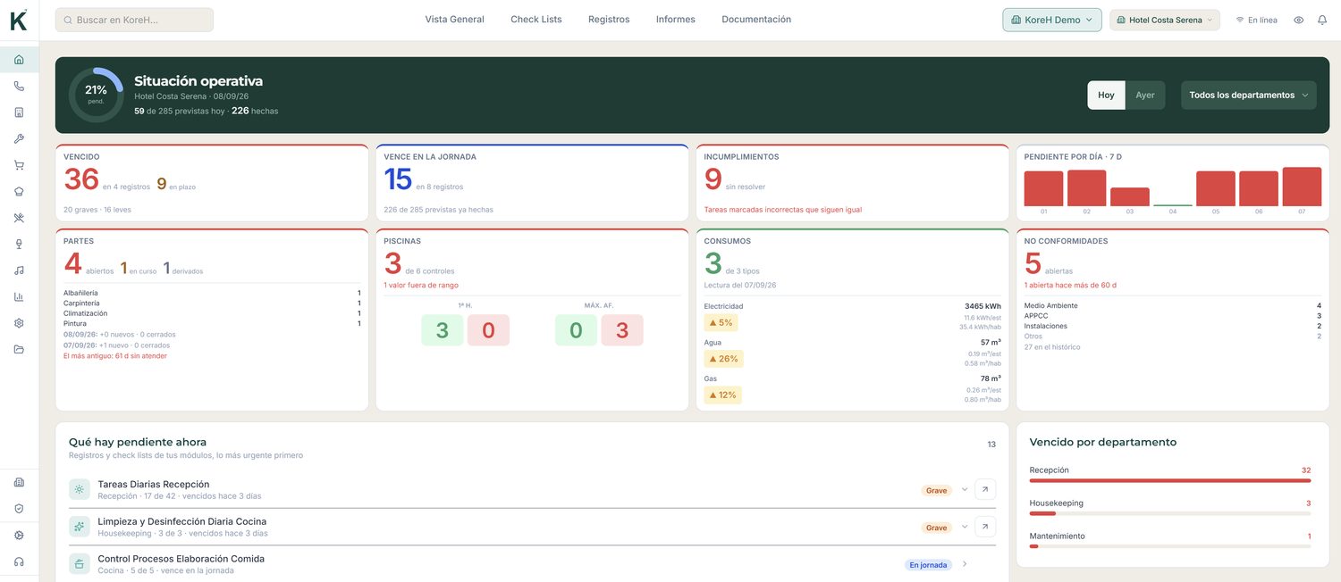The image size is (1341, 582).
Task: Click the wifi En línea status indicator
Action: coord(1257,20)
